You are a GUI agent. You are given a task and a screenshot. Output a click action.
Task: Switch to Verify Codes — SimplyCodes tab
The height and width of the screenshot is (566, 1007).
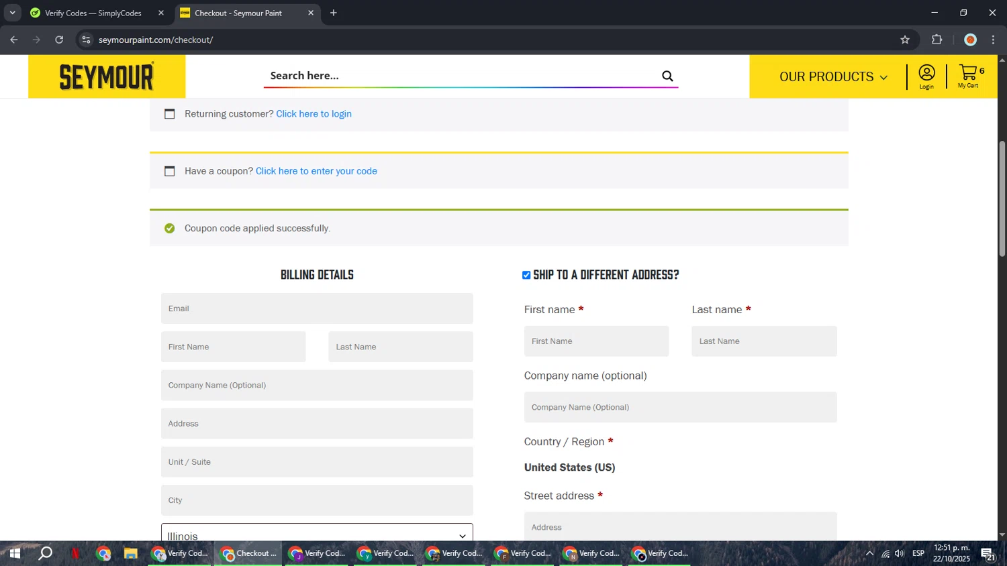click(x=93, y=13)
